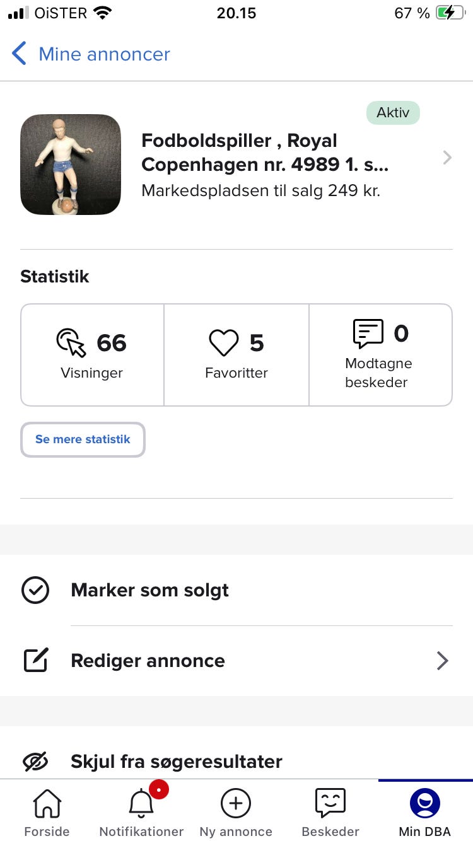Tap the Modtagne beskeder message icon

click(368, 333)
